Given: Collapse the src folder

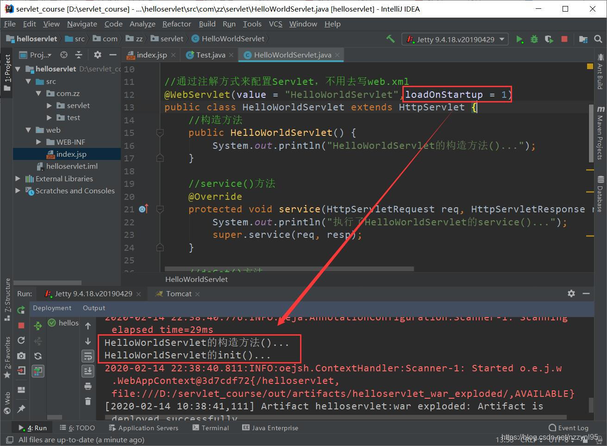Looking at the screenshot, I should [x=28, y=81].
